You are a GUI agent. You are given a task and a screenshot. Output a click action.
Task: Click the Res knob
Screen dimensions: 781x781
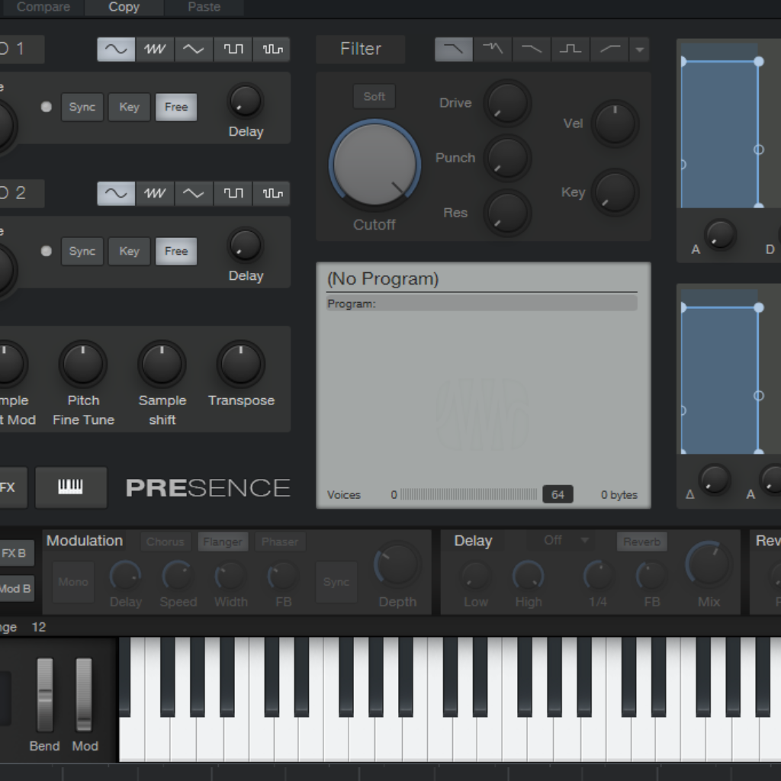click(x=507, y=213)
